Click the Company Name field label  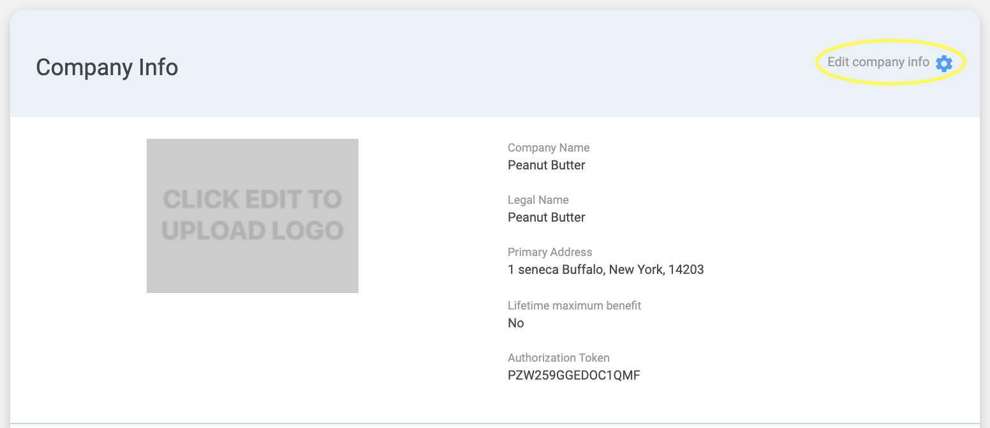[548, 148]
